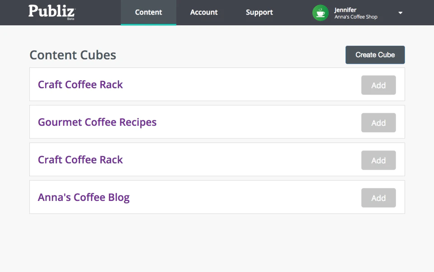The width and height of the screenshot is (434, 272).
Task: Select the second Craft Coffee Rack title
Action: pyautogui.click(x=80, y=159)
